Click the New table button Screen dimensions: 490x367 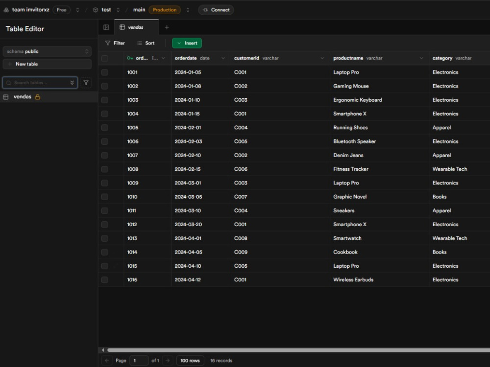[47, 64]
